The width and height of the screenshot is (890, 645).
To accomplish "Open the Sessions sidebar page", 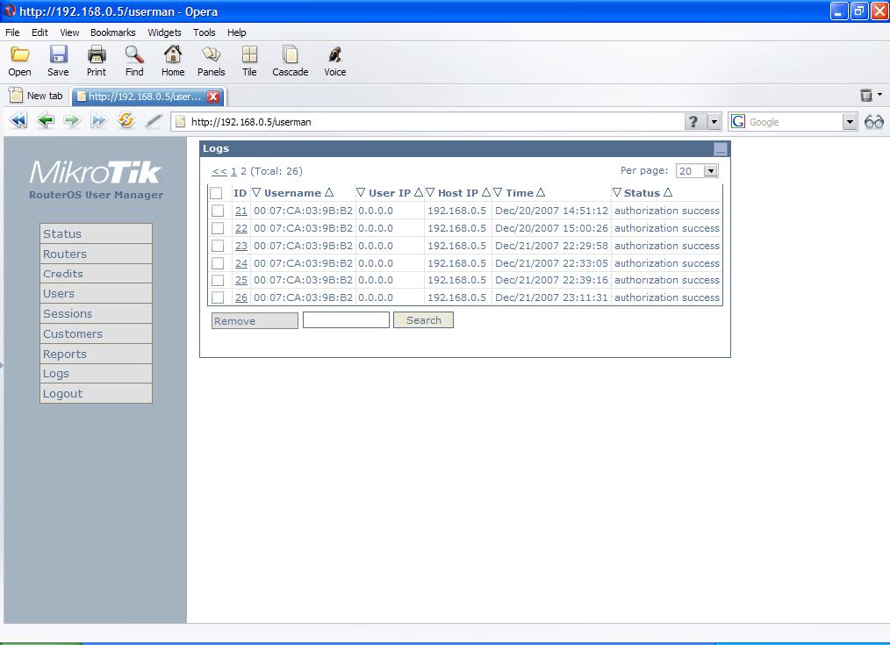I will 96,313.
